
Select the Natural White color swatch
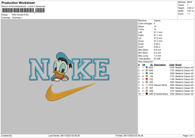(147, 85)
